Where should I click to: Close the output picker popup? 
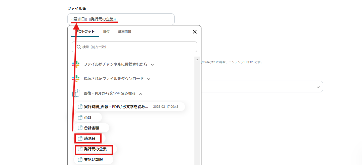coord(195,32)
